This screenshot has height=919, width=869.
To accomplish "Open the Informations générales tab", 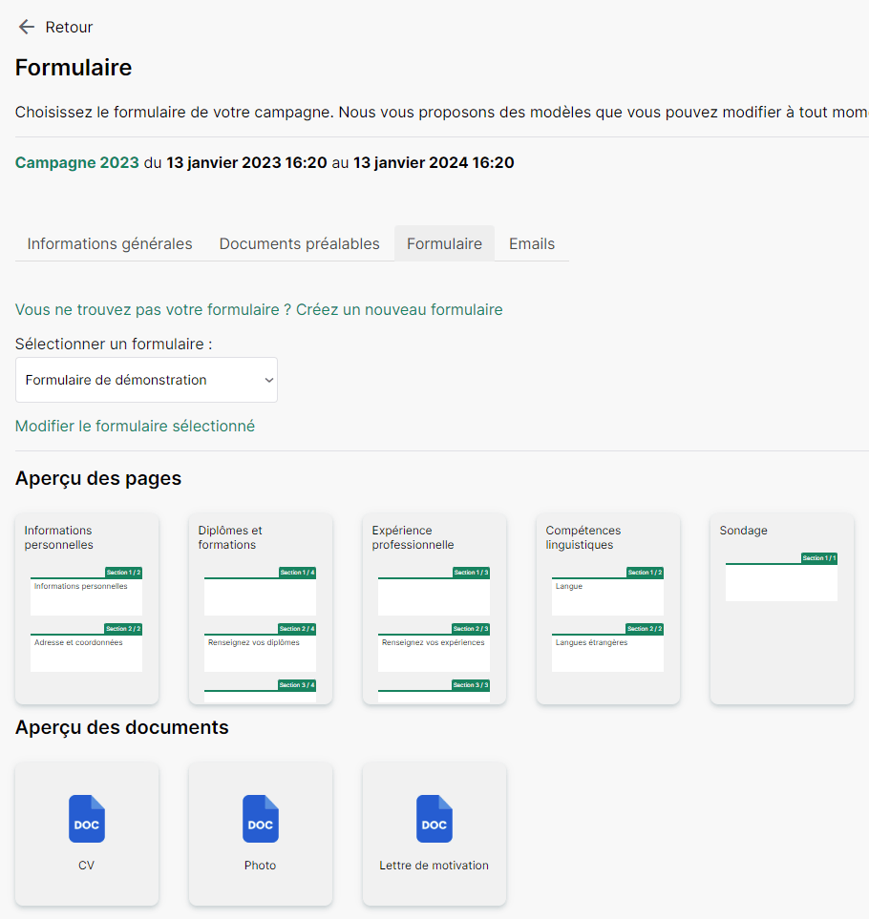I will point(110,243).
